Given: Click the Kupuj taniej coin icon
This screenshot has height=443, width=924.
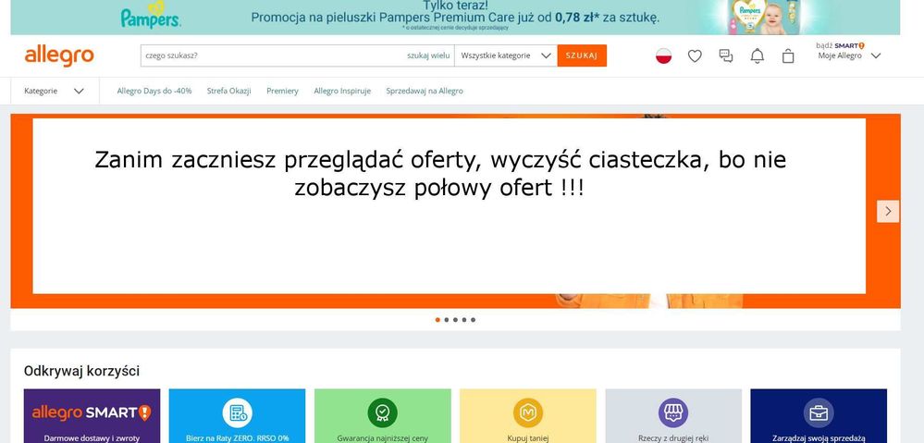Looking at the screenshot, I should (x=528, y=412).
